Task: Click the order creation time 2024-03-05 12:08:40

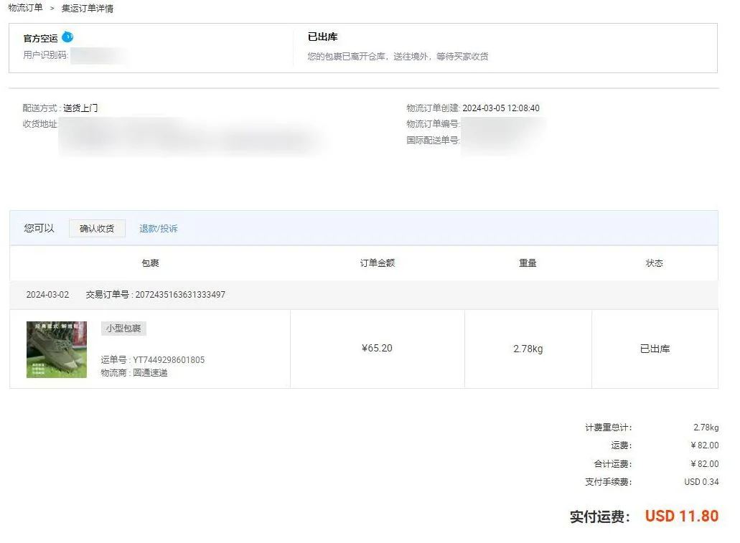Action: click(x=501, y=108)
